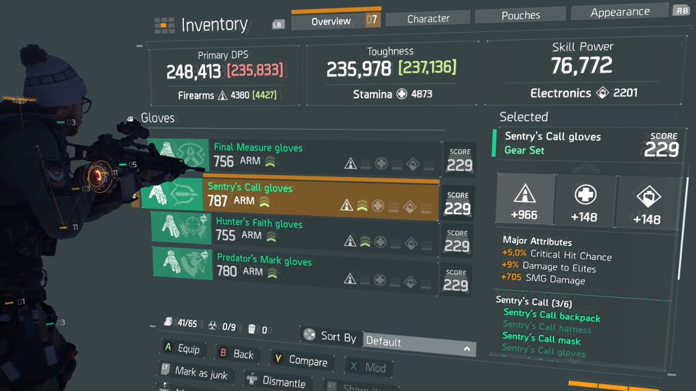This screenshot has width=696, height=391.
Task: Click Electronics icon in Skill Power panel
Action: pos(602,93)
